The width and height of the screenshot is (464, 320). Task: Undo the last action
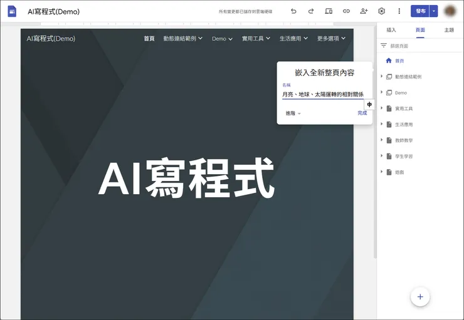293,11
